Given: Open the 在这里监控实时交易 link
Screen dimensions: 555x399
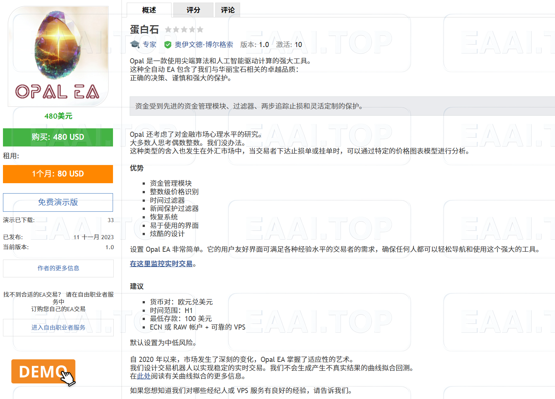Looking at the screenshot, I should coord(161,264).
